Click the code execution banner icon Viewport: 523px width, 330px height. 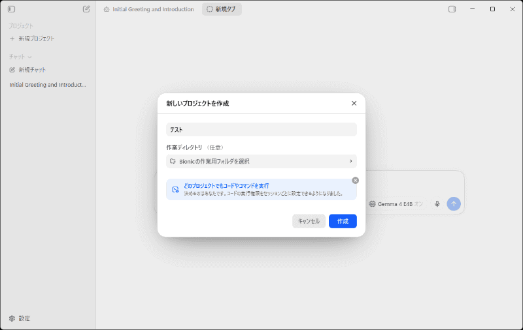tap(175, 190)
